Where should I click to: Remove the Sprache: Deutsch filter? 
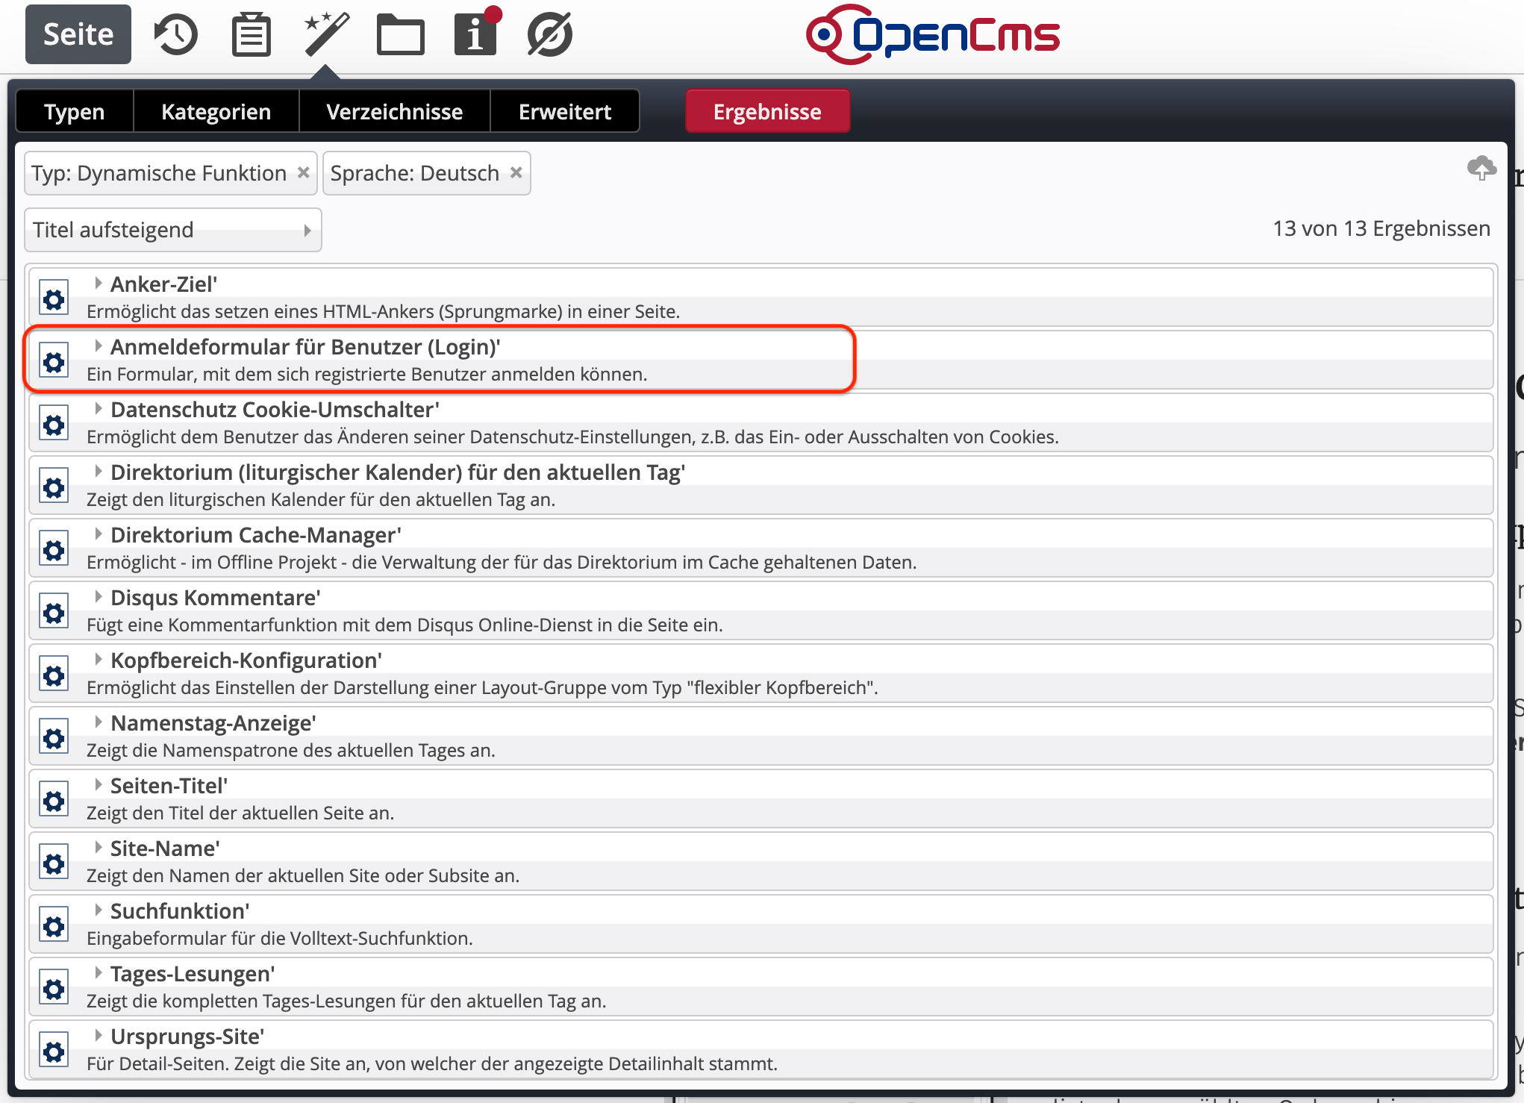coord(516,172)
